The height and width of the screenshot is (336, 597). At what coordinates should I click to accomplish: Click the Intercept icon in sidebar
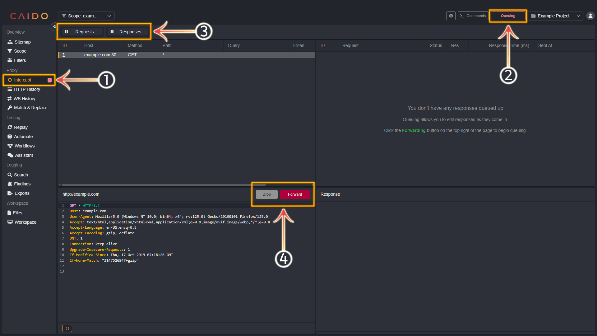(10, 80)
